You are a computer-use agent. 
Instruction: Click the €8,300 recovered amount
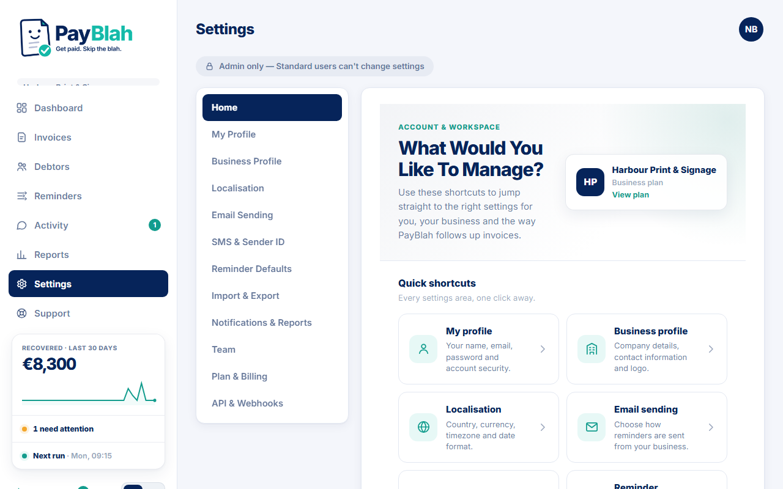[x=50, y=364]
